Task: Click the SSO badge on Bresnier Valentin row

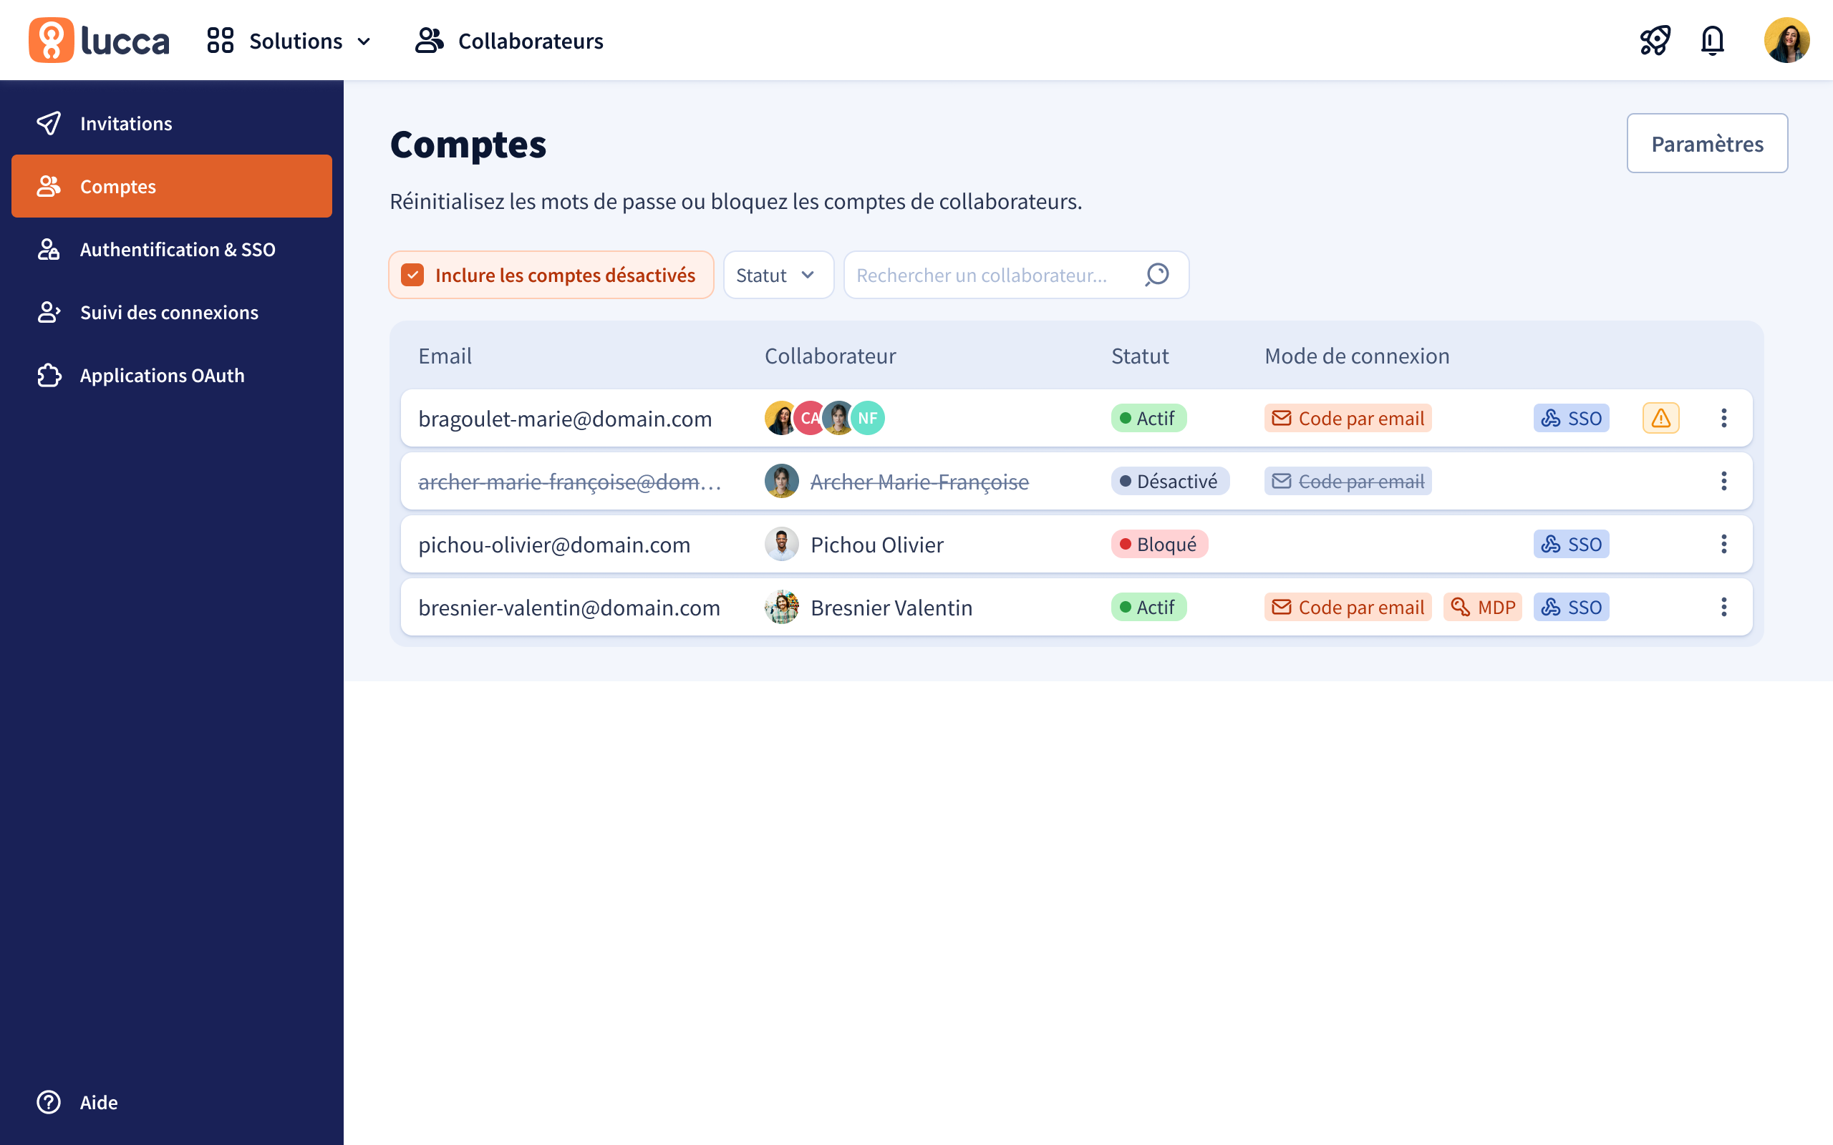Action: tap(1571, 607)
